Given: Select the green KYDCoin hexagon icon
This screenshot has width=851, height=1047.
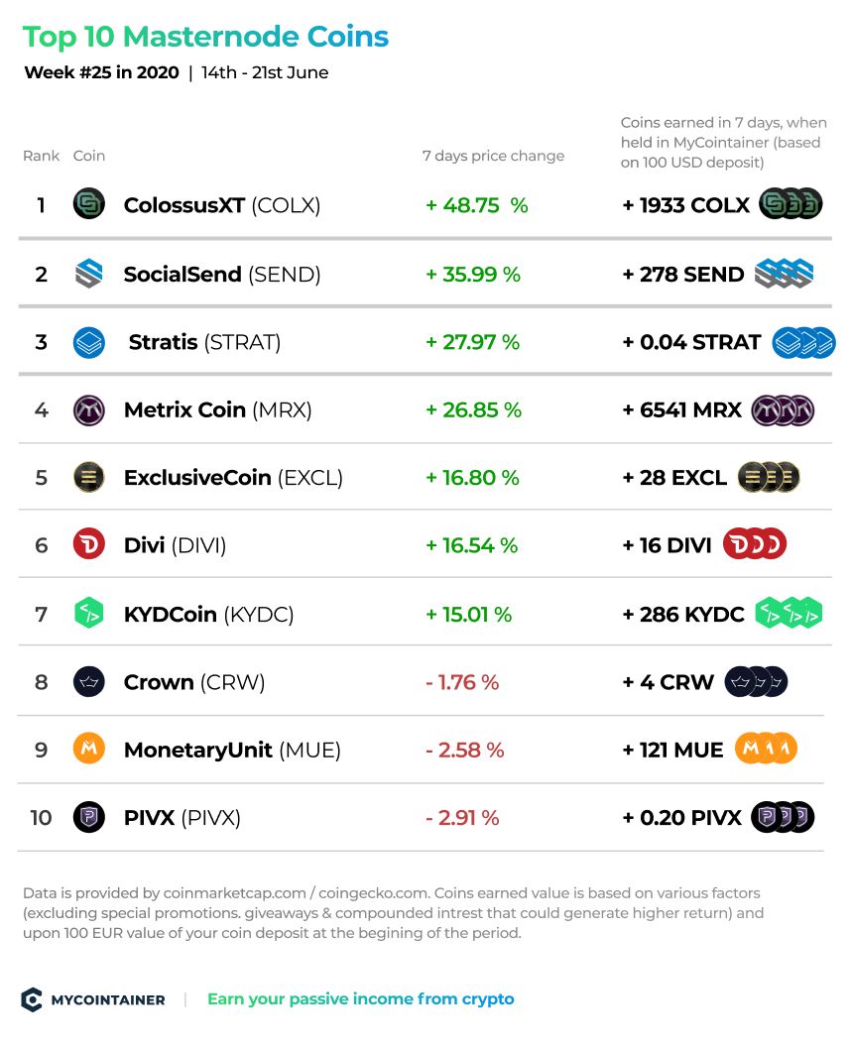Looking at the screenshot, I should [x=89, y=613].
